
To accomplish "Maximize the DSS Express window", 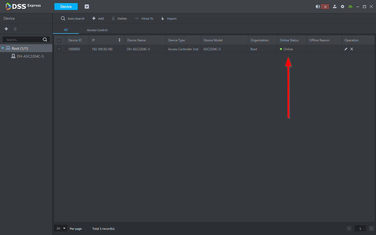I will click(364, 7).
